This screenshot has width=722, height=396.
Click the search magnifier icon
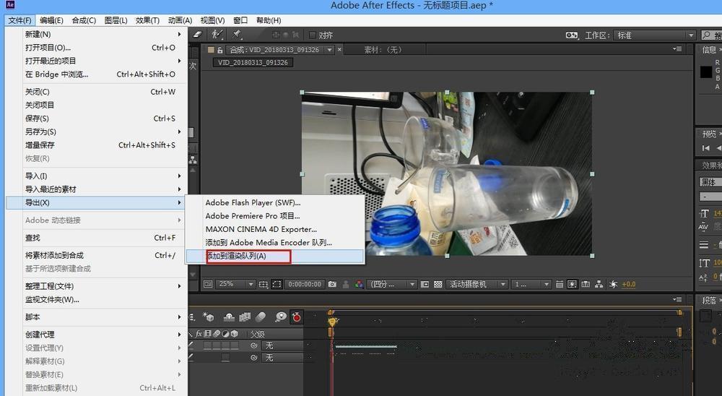point(707,35)
